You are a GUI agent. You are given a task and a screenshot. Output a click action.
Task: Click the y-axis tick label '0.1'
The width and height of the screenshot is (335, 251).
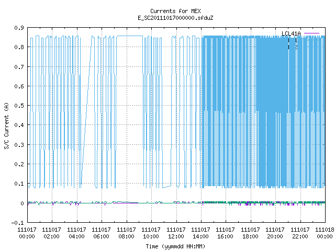point(19,184)
